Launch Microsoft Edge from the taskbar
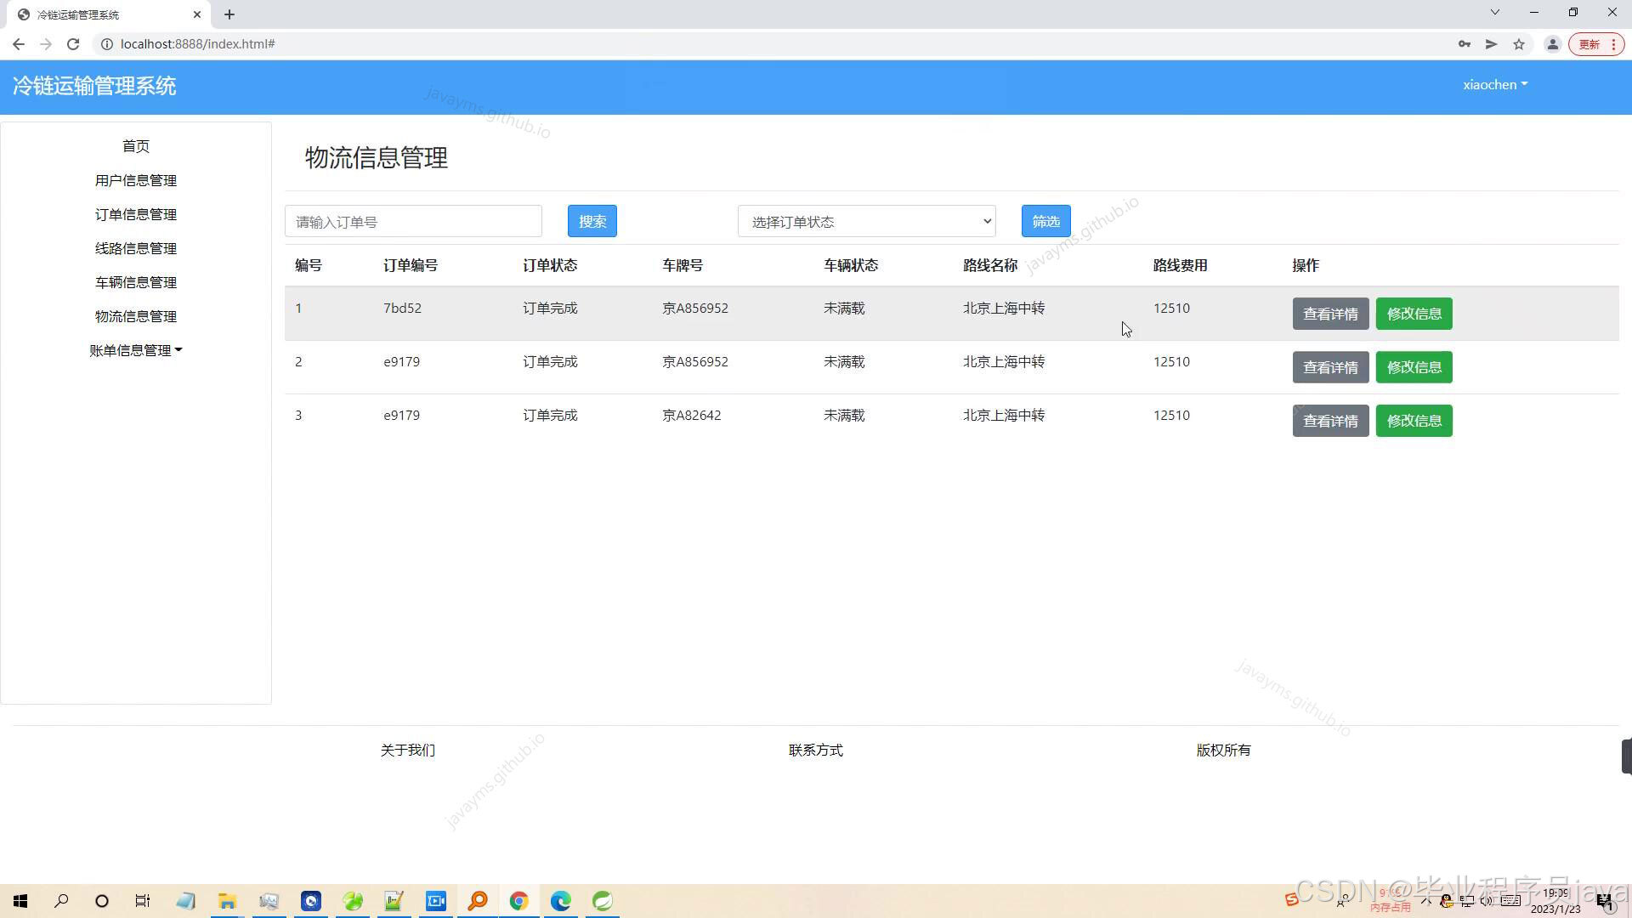 (560, 900)
